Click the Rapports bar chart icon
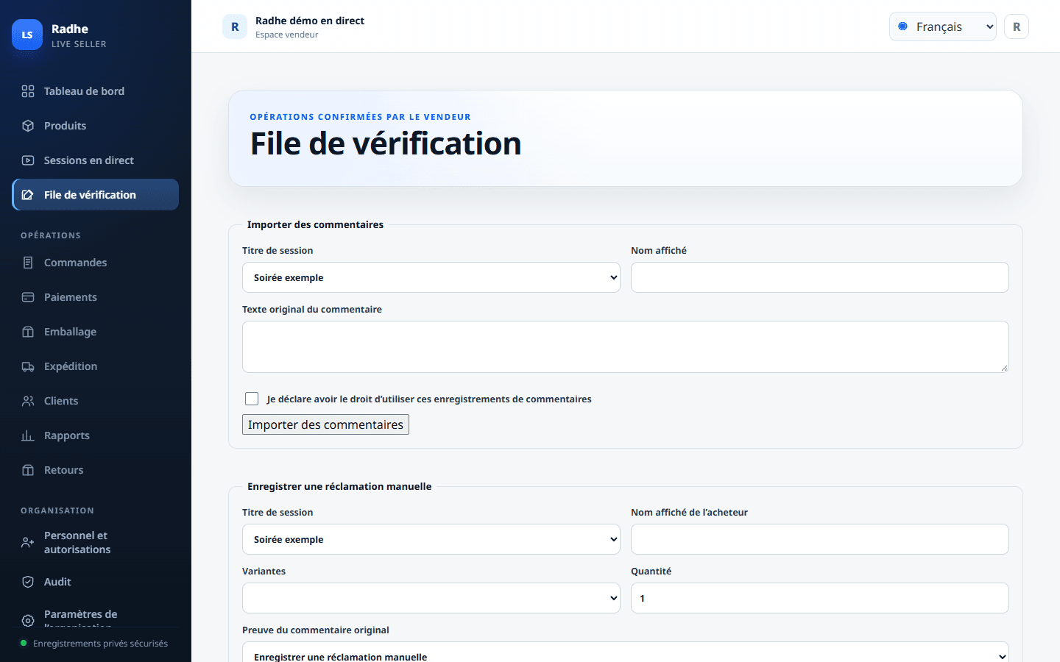The height and width of the screenshot is (662, 1060). click(28, 435)
